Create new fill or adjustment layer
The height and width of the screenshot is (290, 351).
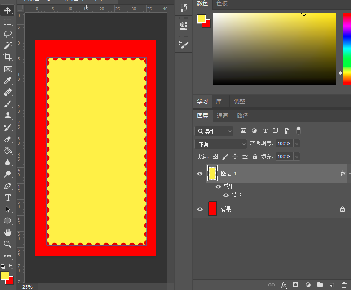tap(308, 285)
